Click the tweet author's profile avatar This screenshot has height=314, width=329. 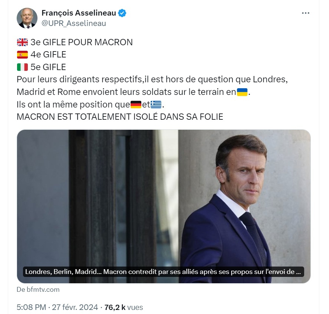27,18
